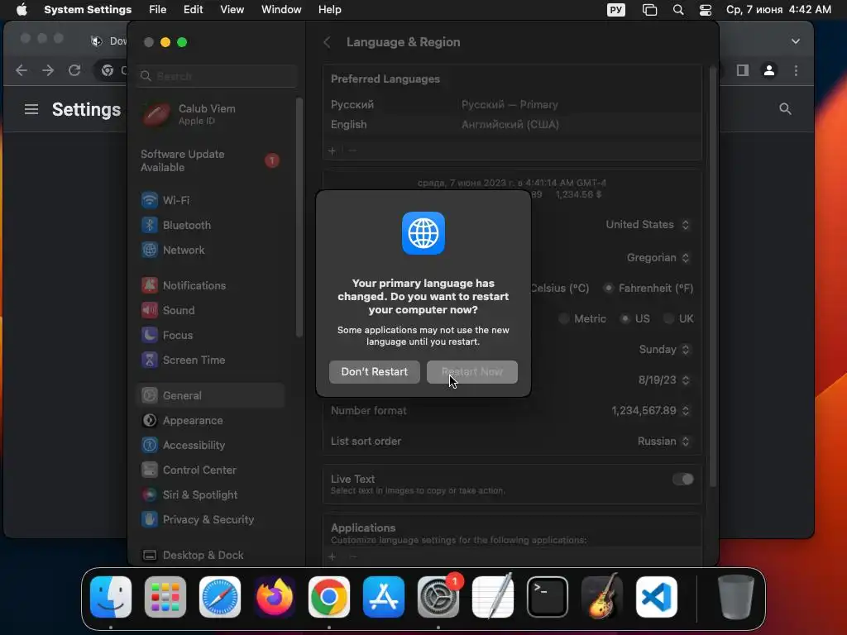The width and height of the screenshot is (847, 635).
Task: Open Screen Time settings in sidebar
Action: [x=211, y=360]
